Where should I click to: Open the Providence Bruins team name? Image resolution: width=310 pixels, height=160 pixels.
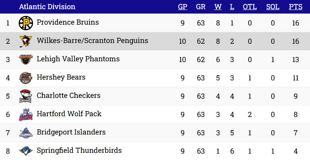point(68,22)
